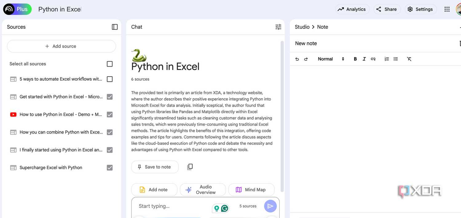Image resolution: width=461 pixels, height=218 pixels.
Task: Click the Sources panel heading
Action: pyautogui.click(x=16, y=27)
